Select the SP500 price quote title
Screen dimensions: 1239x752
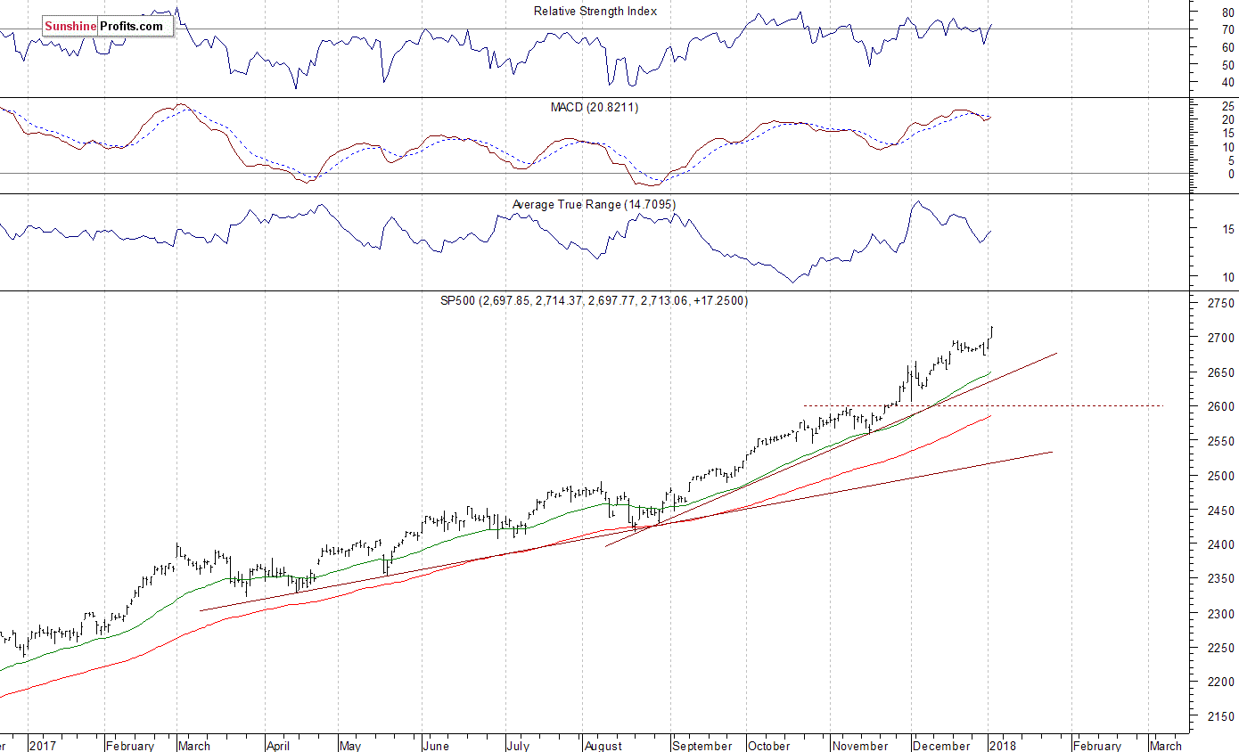(x=595, y=301)
